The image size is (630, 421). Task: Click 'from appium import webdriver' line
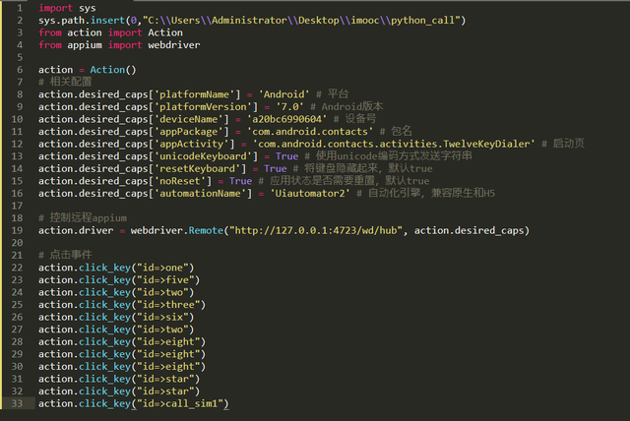[119, 45]
